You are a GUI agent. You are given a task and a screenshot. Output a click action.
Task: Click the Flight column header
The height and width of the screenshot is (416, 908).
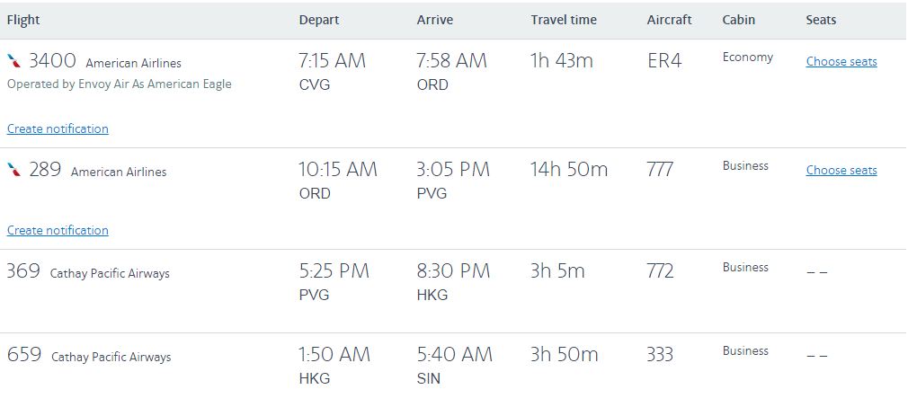click(23, 20)
